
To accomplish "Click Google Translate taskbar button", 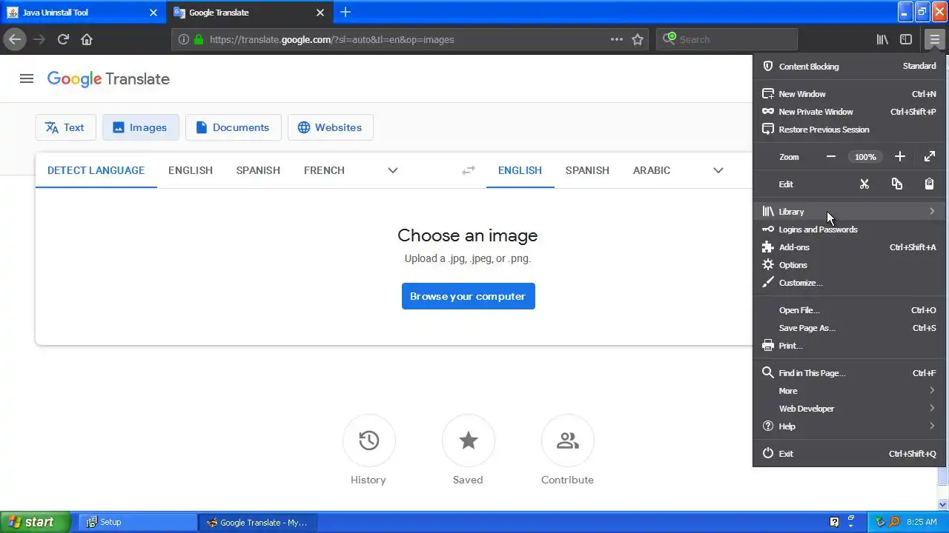I will click(x=257, y=522).
